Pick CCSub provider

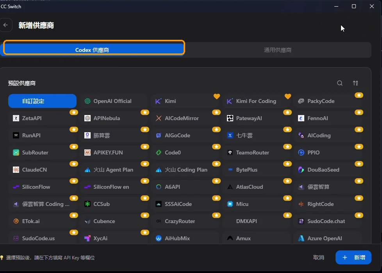[x=114, y=204]
